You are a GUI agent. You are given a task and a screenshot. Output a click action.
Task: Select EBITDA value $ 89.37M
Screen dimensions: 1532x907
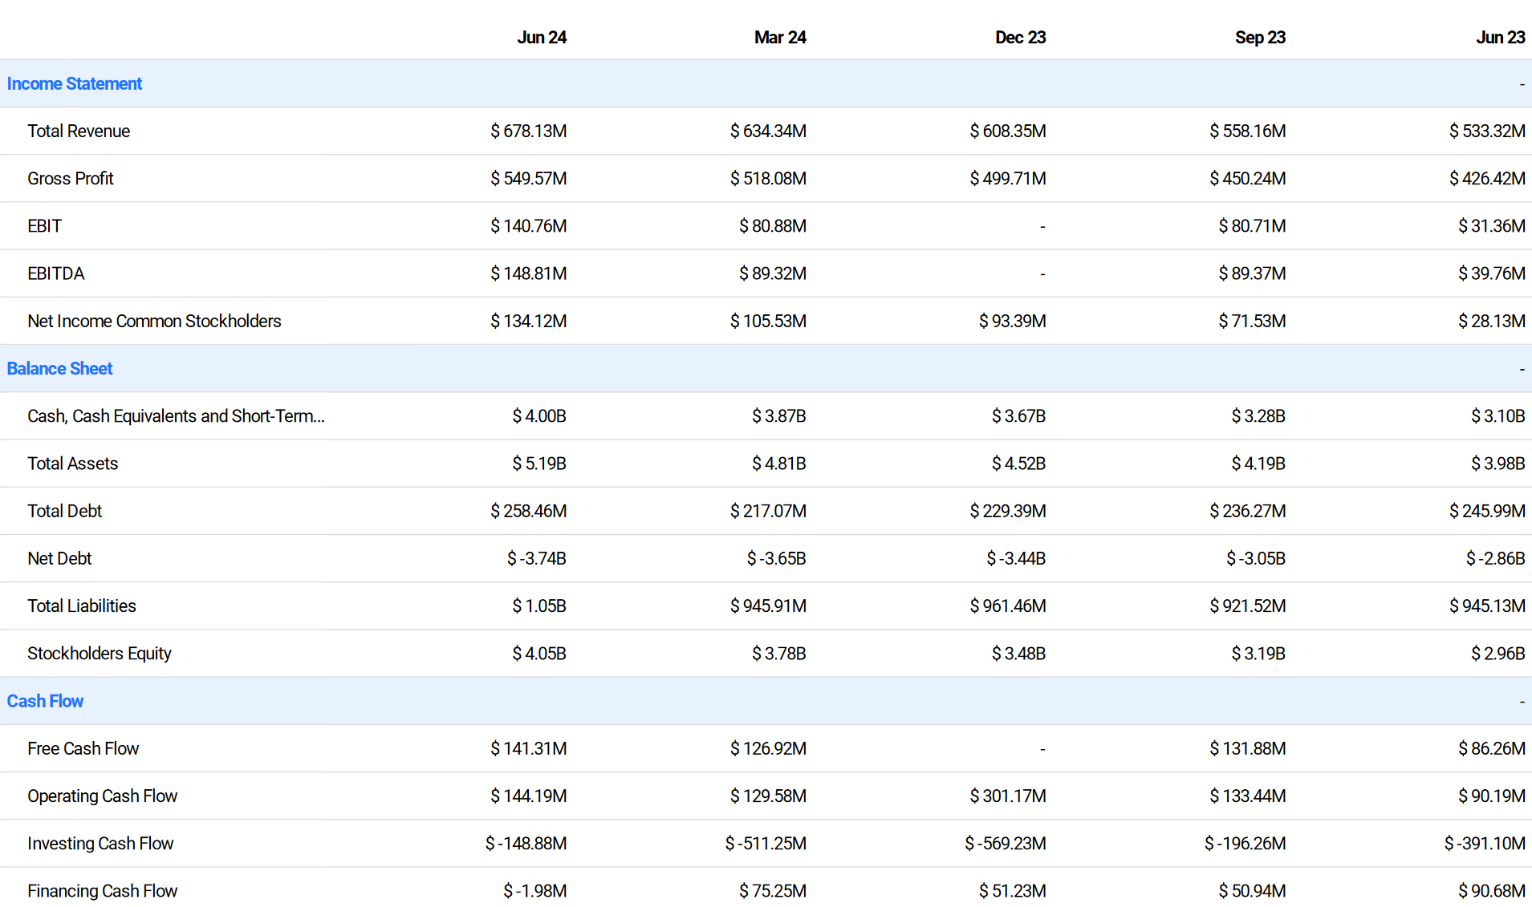[x=1252, y=273]
